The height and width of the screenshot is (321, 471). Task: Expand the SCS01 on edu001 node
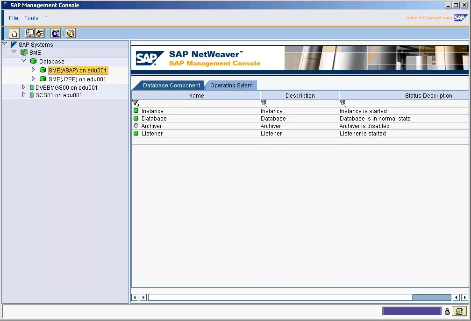[24, 94]
